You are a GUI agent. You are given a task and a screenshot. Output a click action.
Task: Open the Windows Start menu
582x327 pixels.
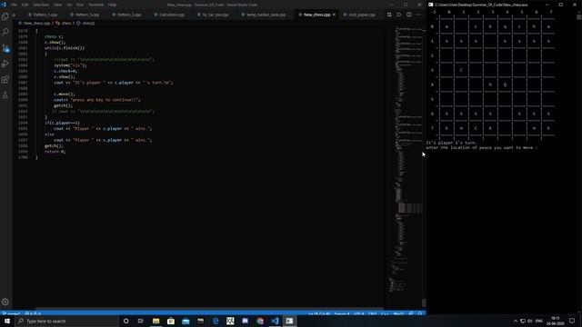7,321
